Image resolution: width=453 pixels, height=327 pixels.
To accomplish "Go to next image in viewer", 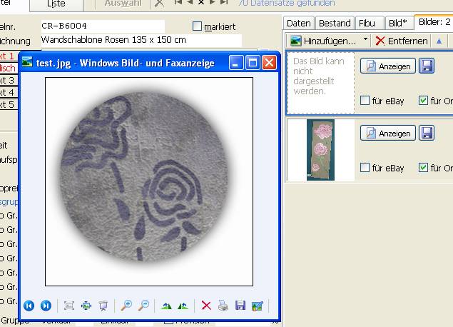I will pyautogui.click(x=46, y=306).
